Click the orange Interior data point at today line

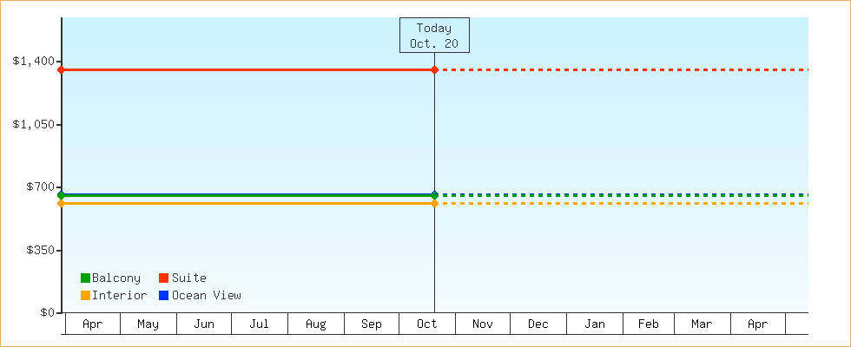[x=434, y=203]
